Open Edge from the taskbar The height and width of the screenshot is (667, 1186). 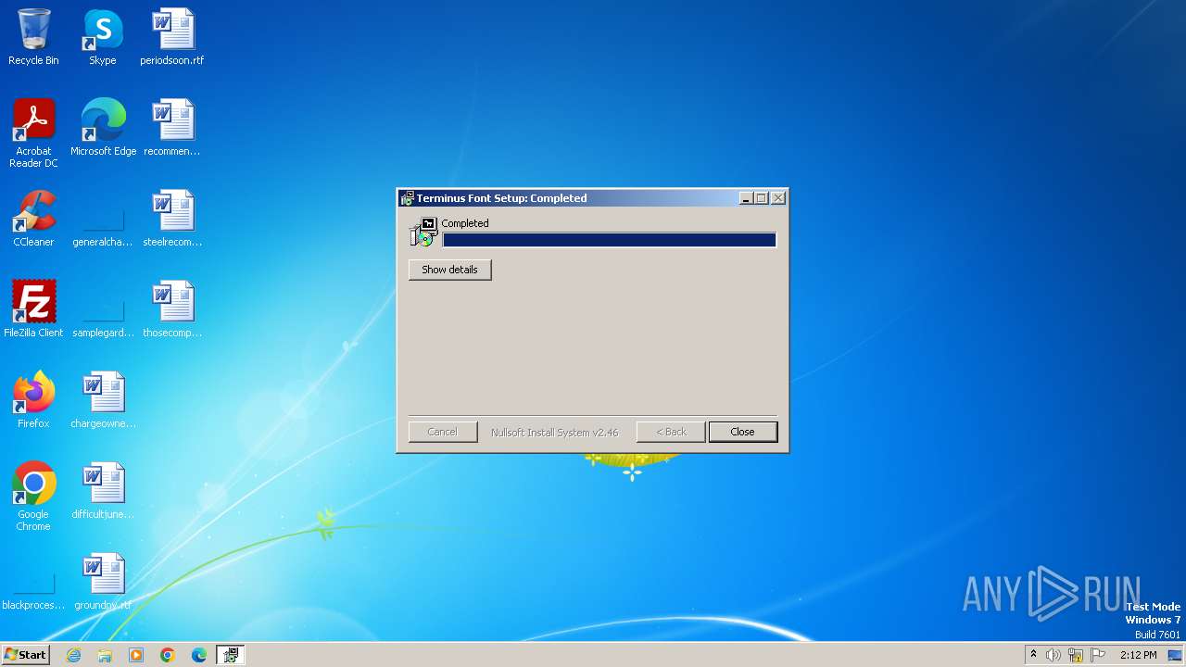199,655
